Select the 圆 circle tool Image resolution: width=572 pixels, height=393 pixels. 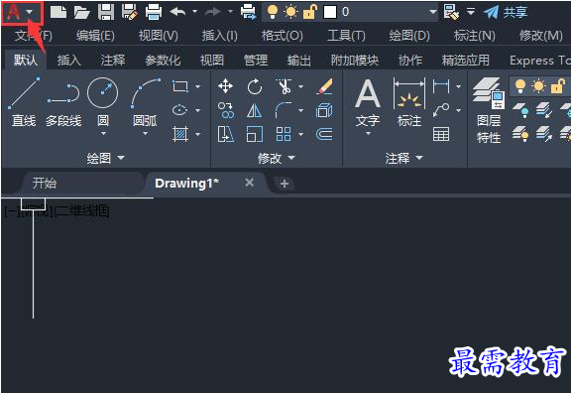tap(103, 102)
